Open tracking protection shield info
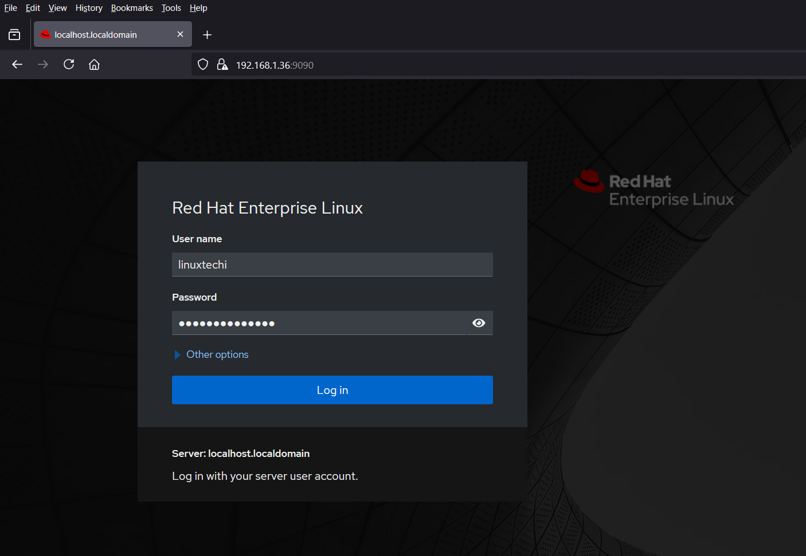This screenshot has height=556, width=806. [203, 65]
